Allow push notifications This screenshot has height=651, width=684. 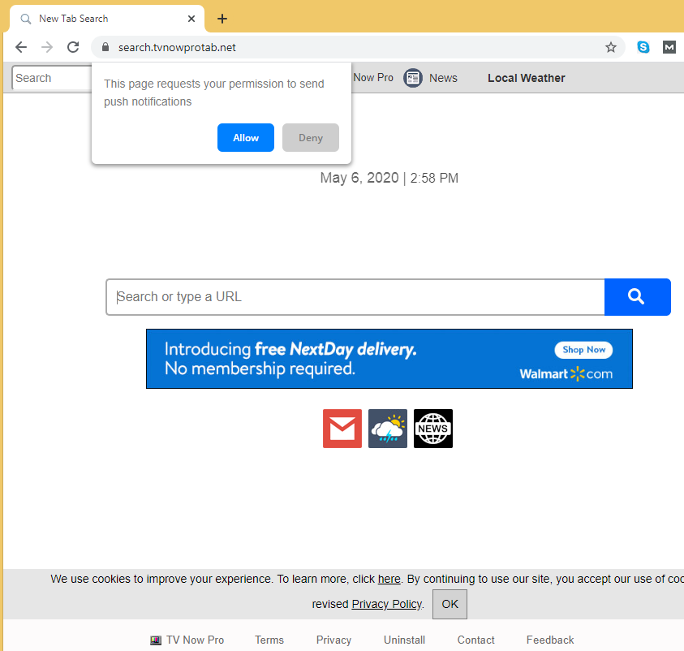(x=246, y=138)
